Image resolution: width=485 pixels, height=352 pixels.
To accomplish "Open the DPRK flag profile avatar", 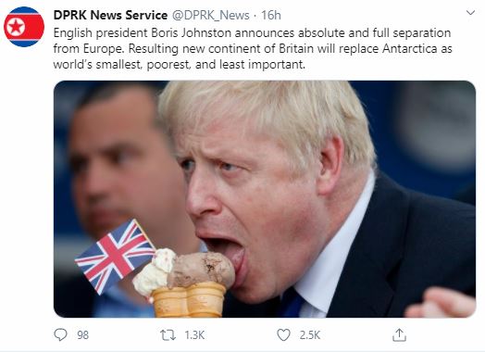I will pos(24,27).
